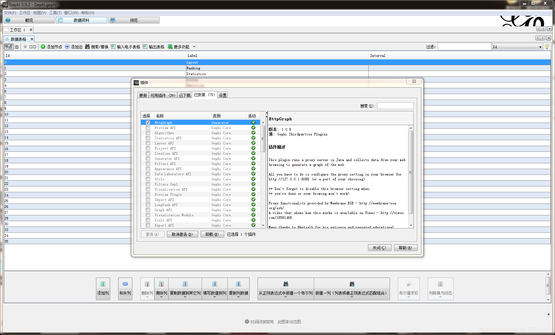Click the 添加节点 add node icon
The width and height of the screenshot is (555, 335).
coord(43,47)
